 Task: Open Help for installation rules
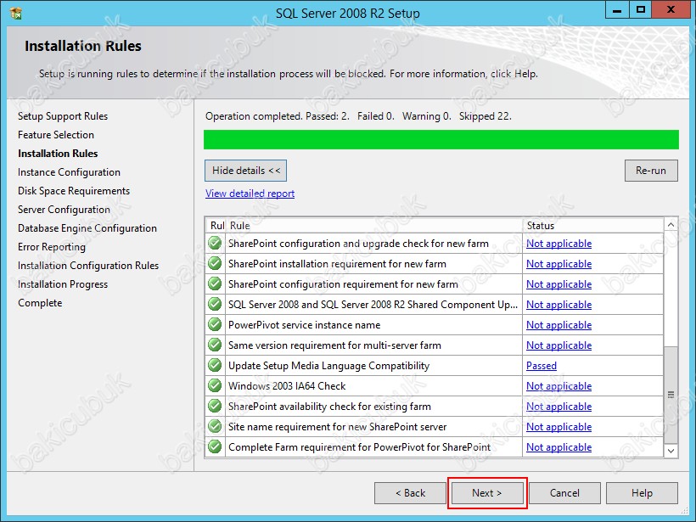tap(642, 493)
